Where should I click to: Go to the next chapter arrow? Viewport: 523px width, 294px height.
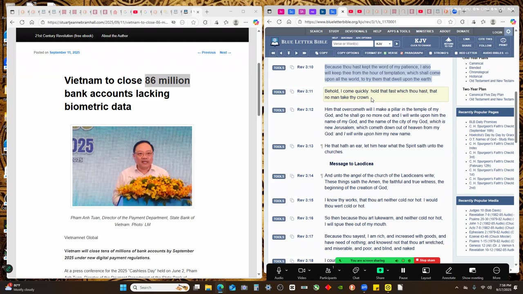pos(296,53)
